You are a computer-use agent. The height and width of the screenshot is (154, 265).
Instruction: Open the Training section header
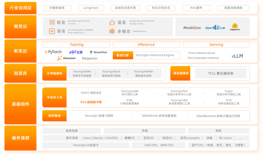(76, 45)
